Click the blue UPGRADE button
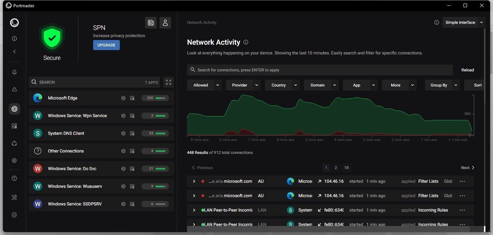Screen dimensions: 493x235 point(106,45)
